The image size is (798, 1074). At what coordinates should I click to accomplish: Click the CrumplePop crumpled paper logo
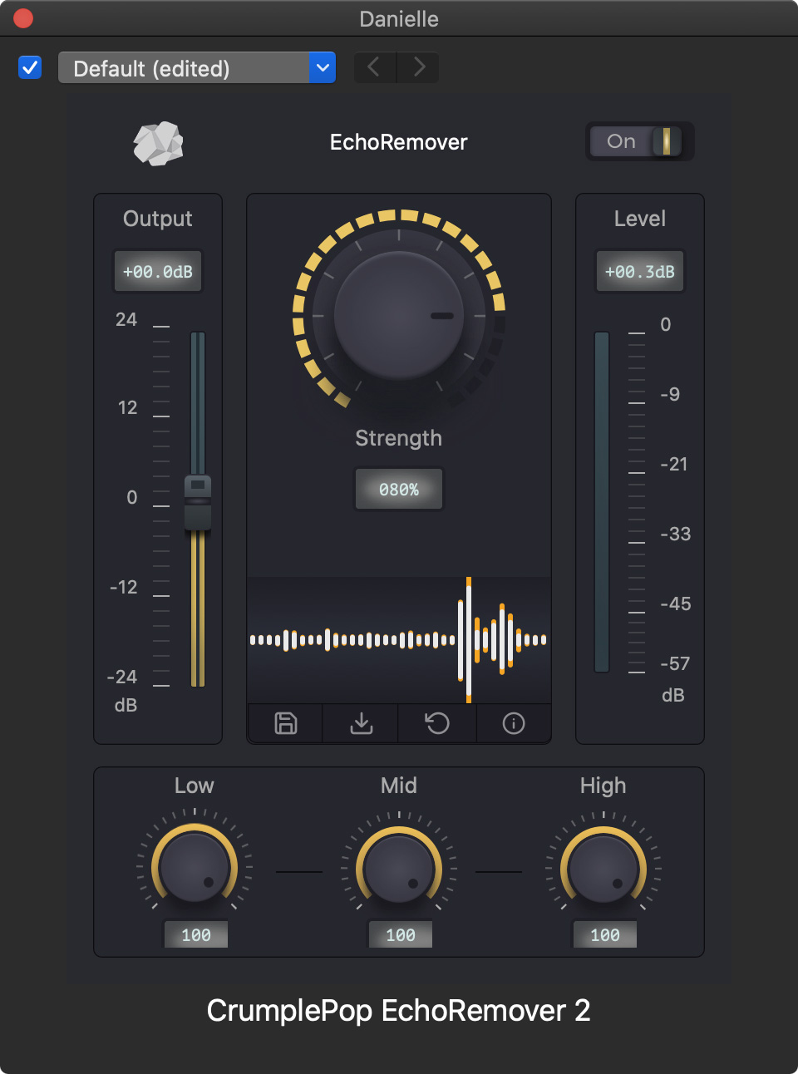pyautogui.click(x=158, y=144)
